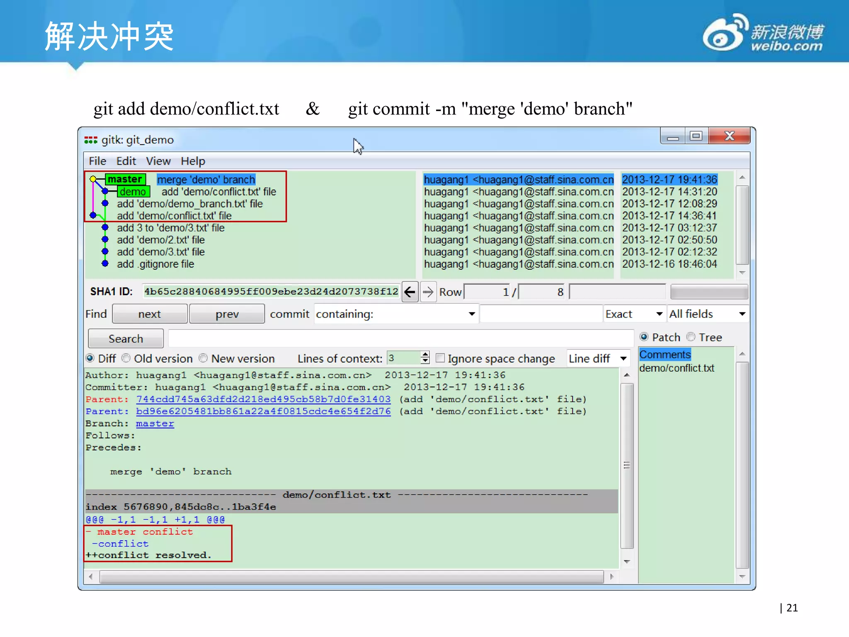This screenshot has width=849, height=637.
Task: Click the Find next button
Action: click(150, 314)
